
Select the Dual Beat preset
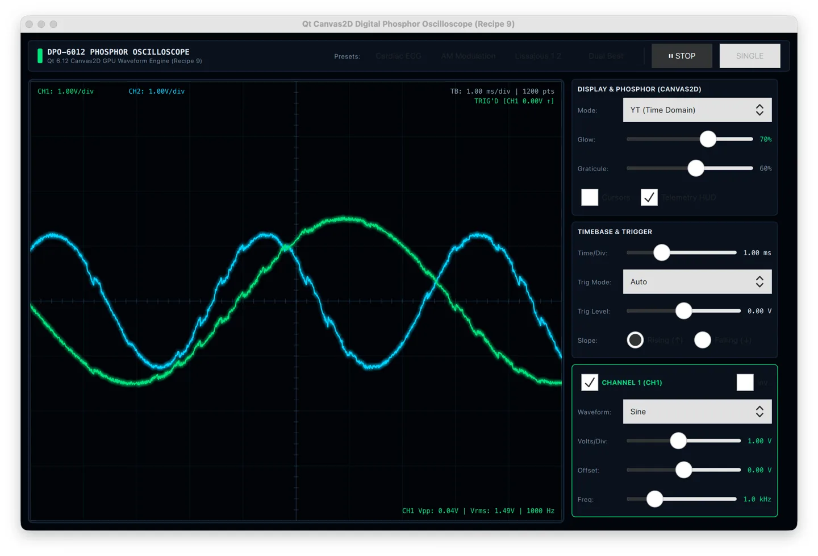point(606,56)
